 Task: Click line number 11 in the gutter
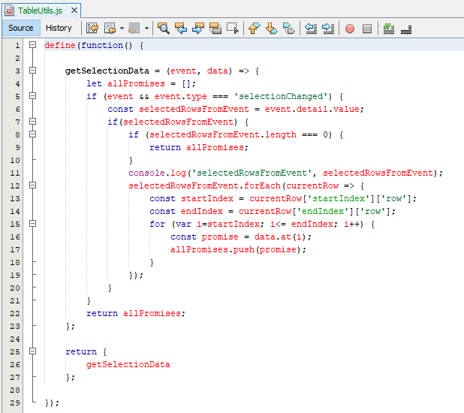(x=15, y=173)
